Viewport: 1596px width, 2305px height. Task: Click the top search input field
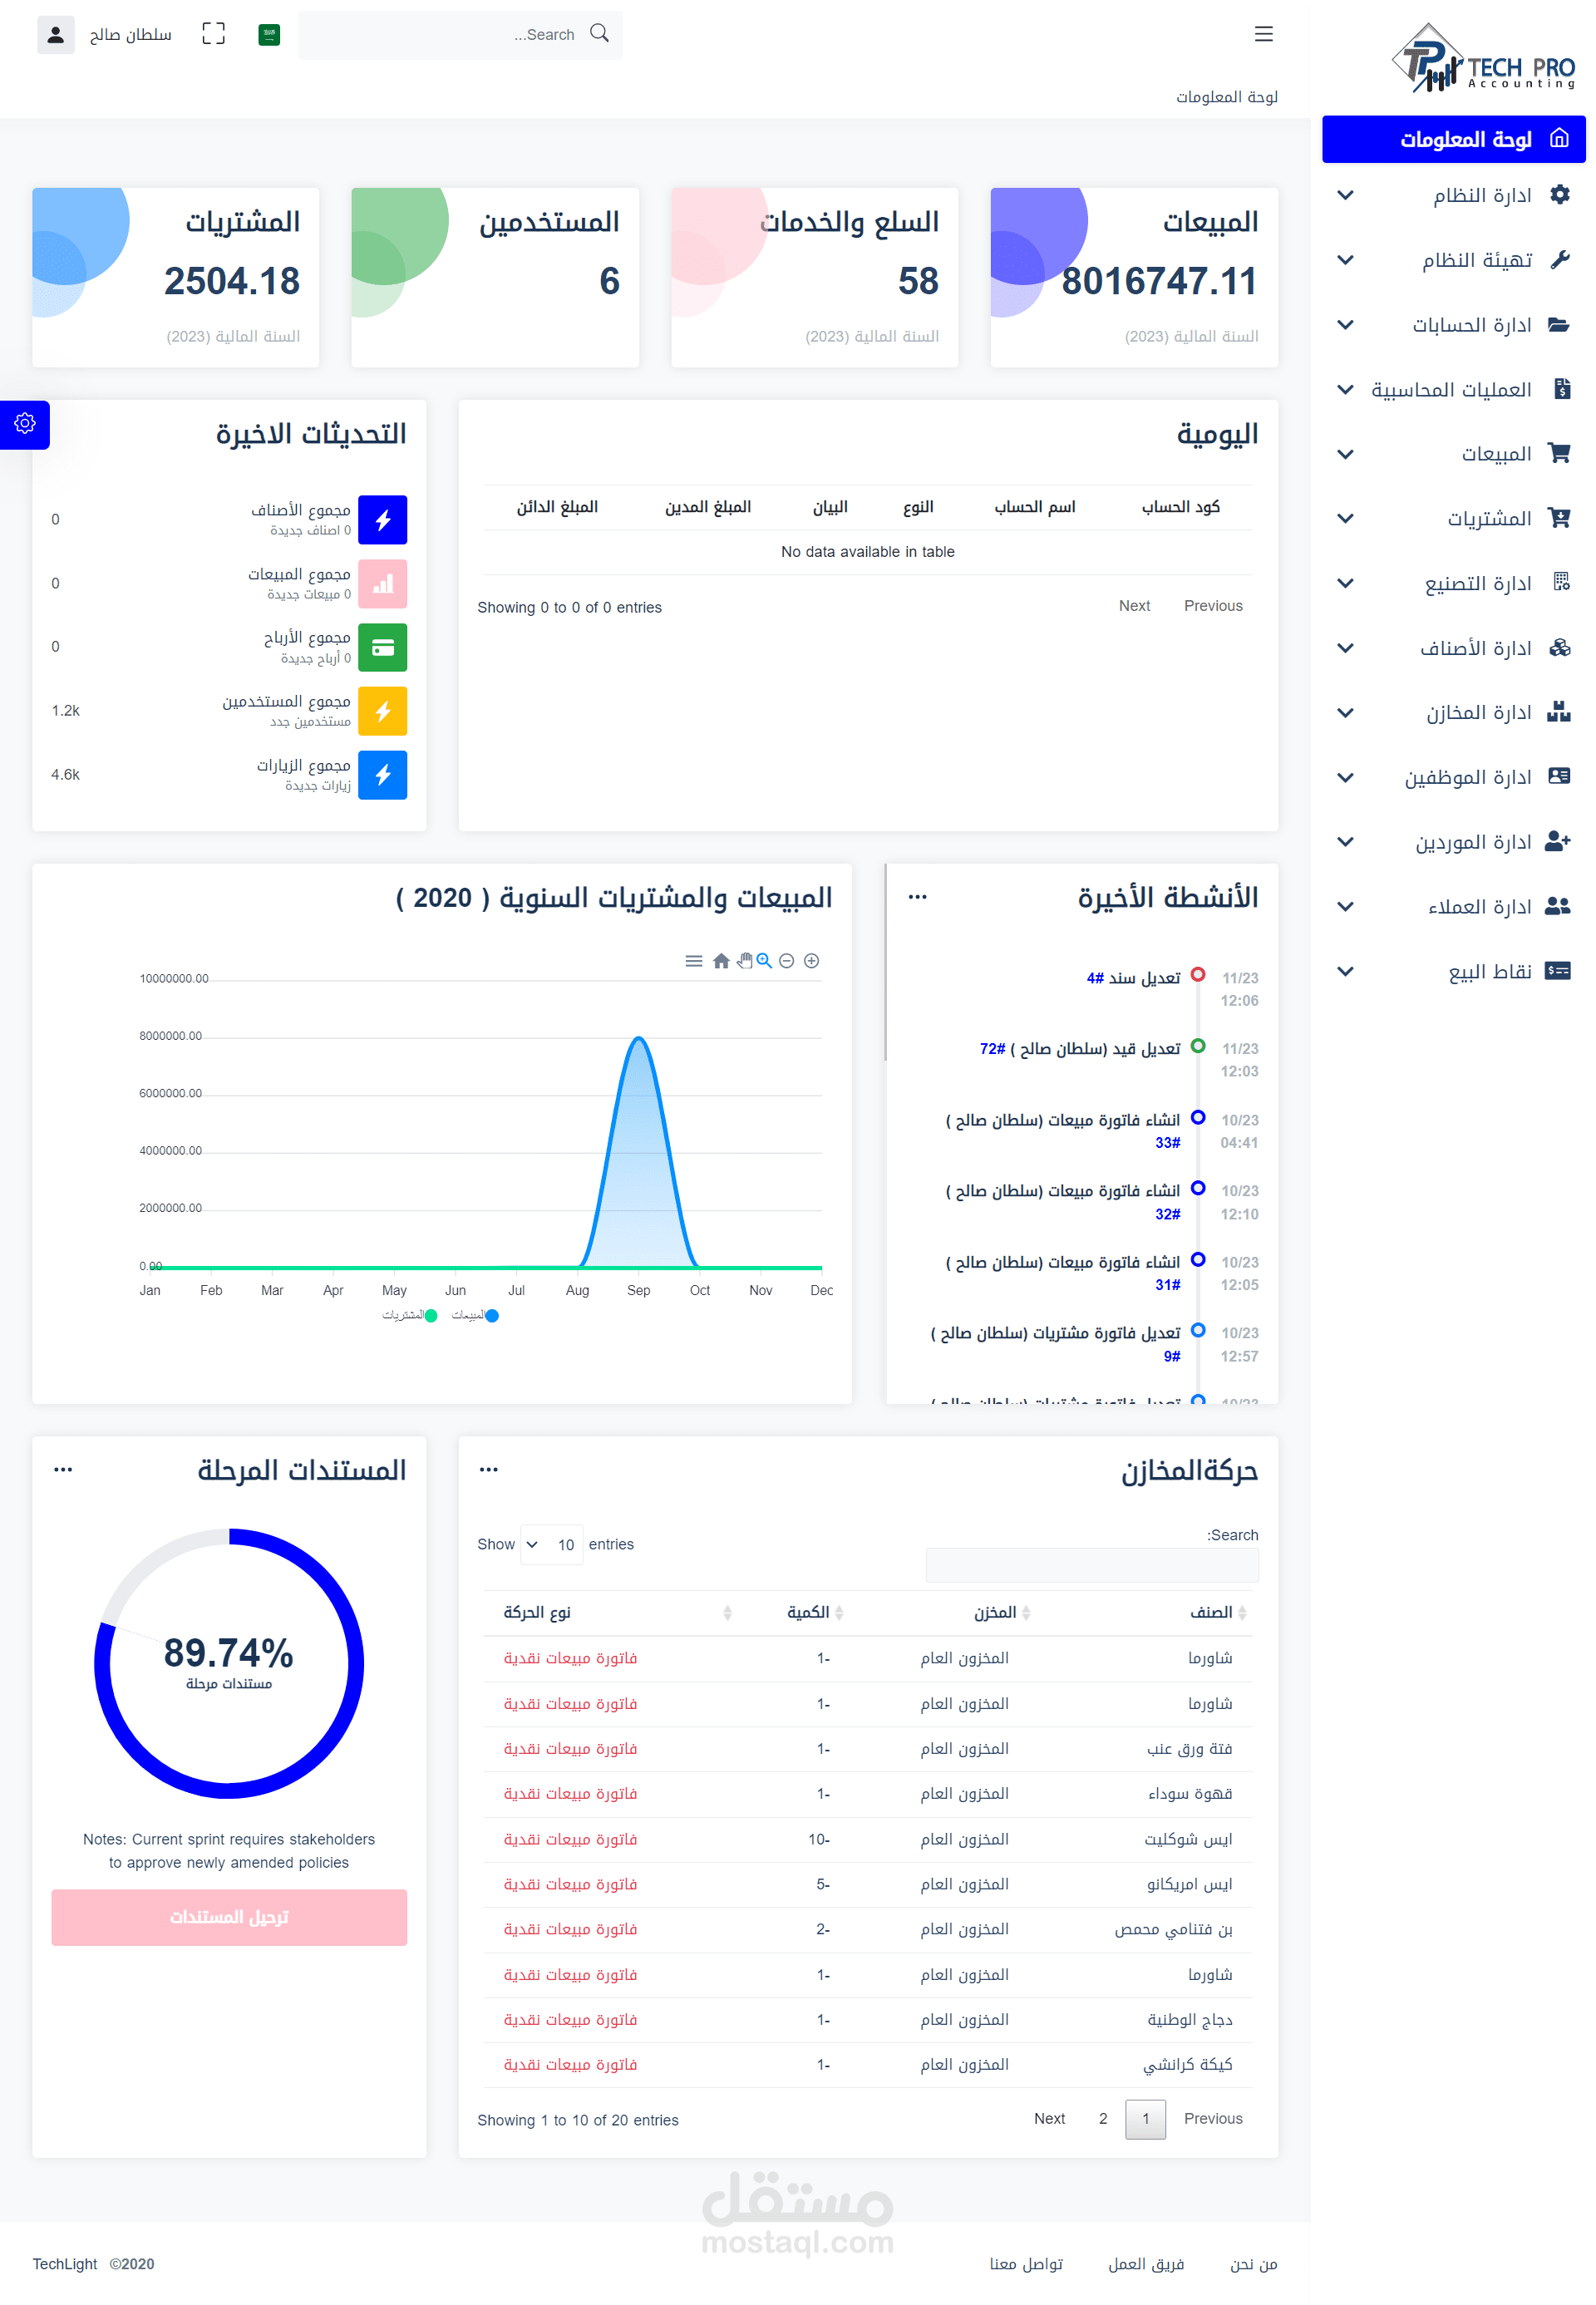[x=460, y=35]
